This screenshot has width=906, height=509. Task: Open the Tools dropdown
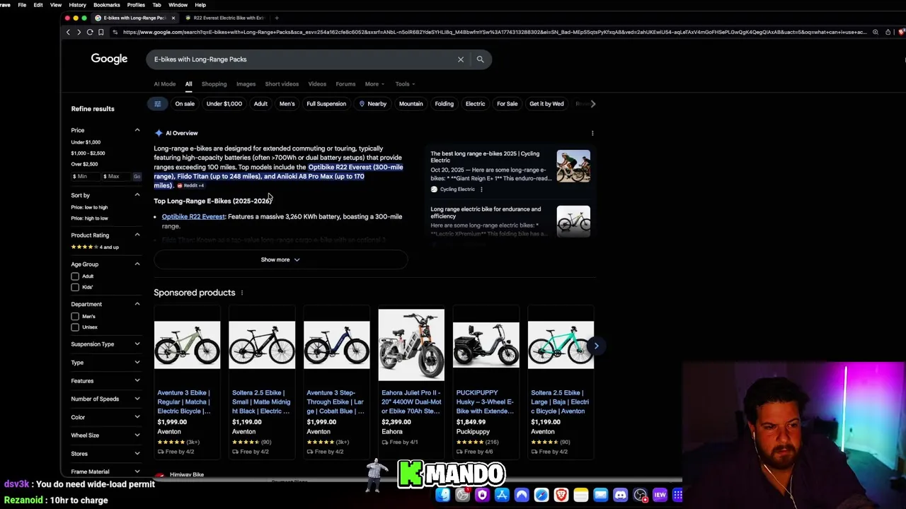[x=405, y=84]
